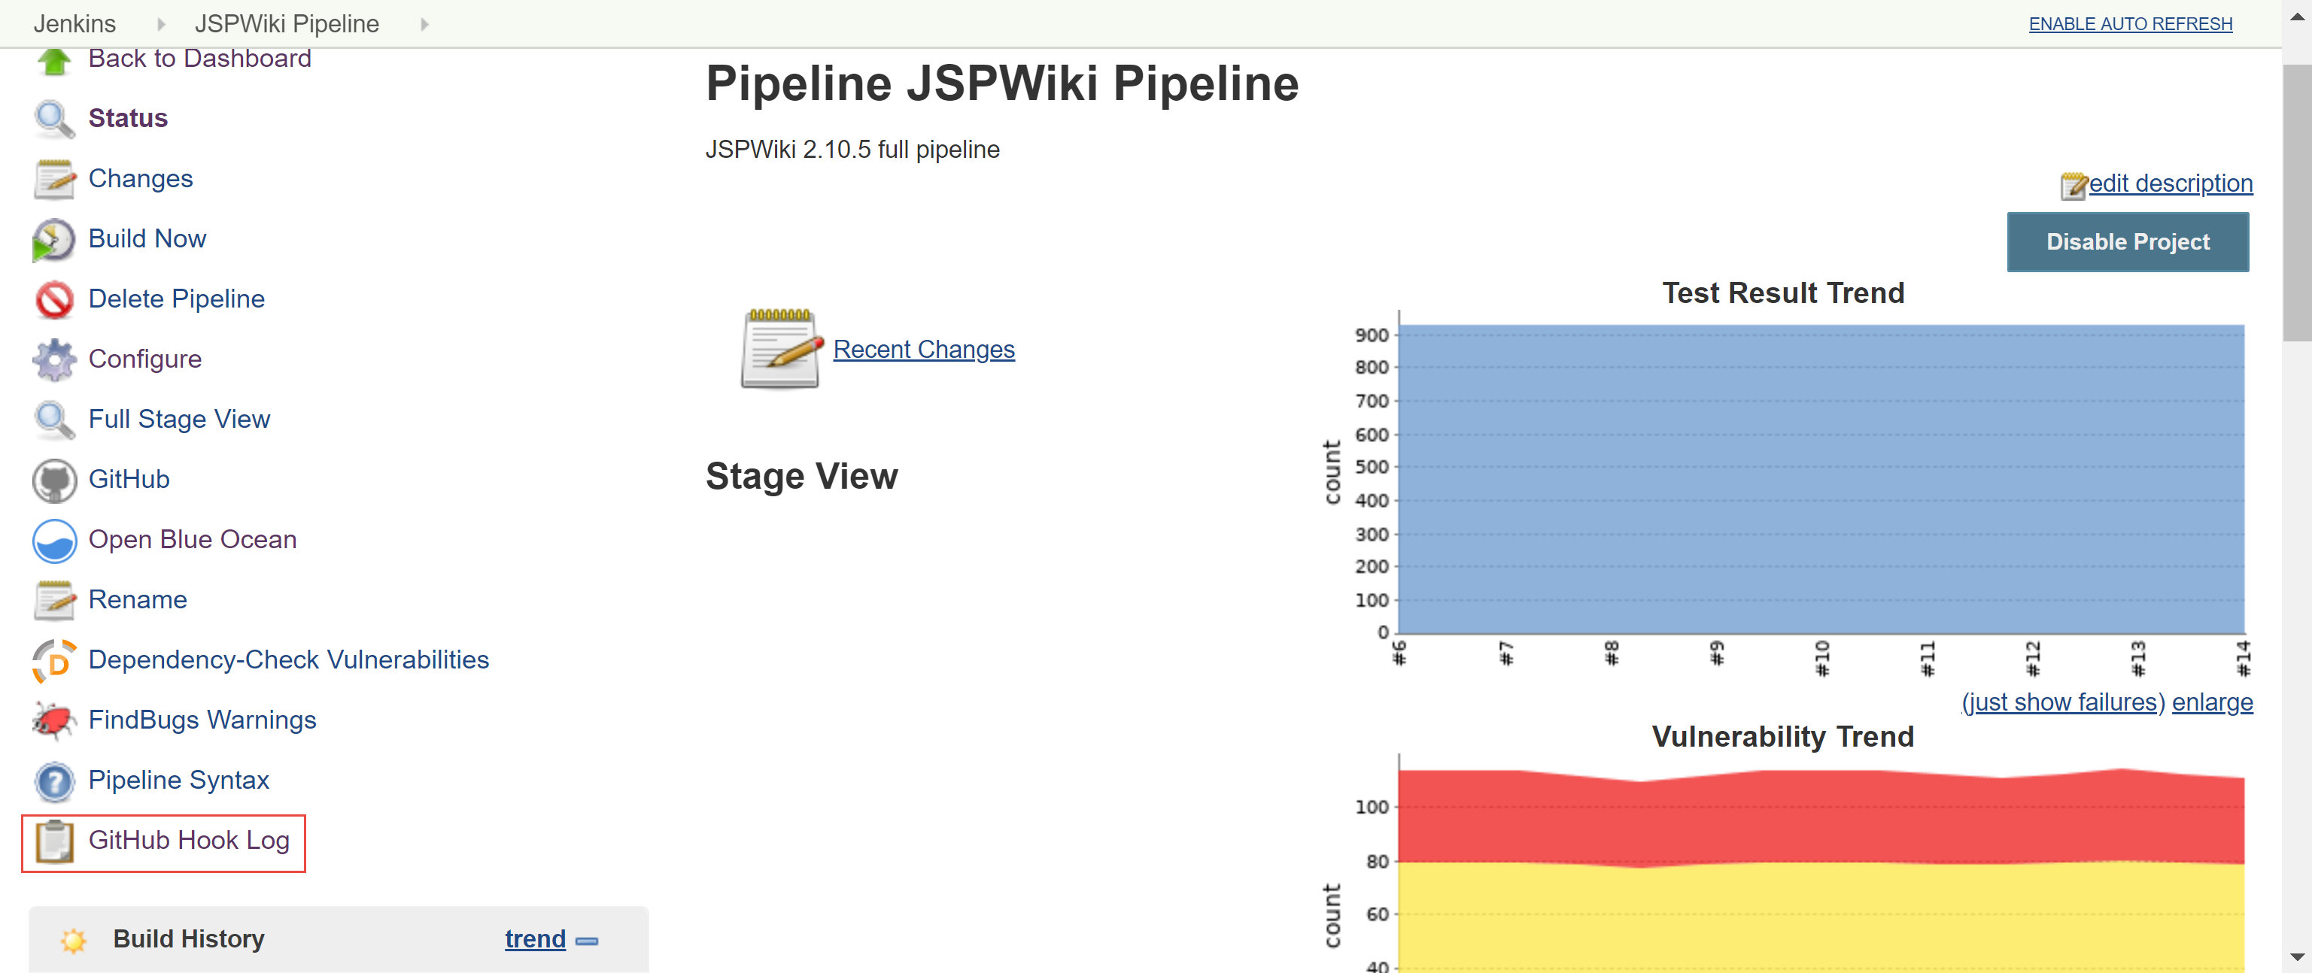The height and width of the screenshot is (973, 2312).
Task: Click the scrollbar down arrow
Action: (2297, 958)
